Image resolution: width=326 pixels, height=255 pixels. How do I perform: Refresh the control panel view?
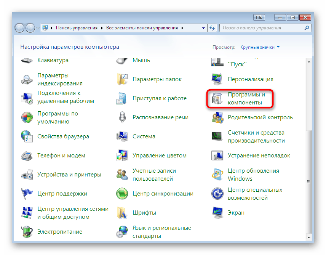212,28
